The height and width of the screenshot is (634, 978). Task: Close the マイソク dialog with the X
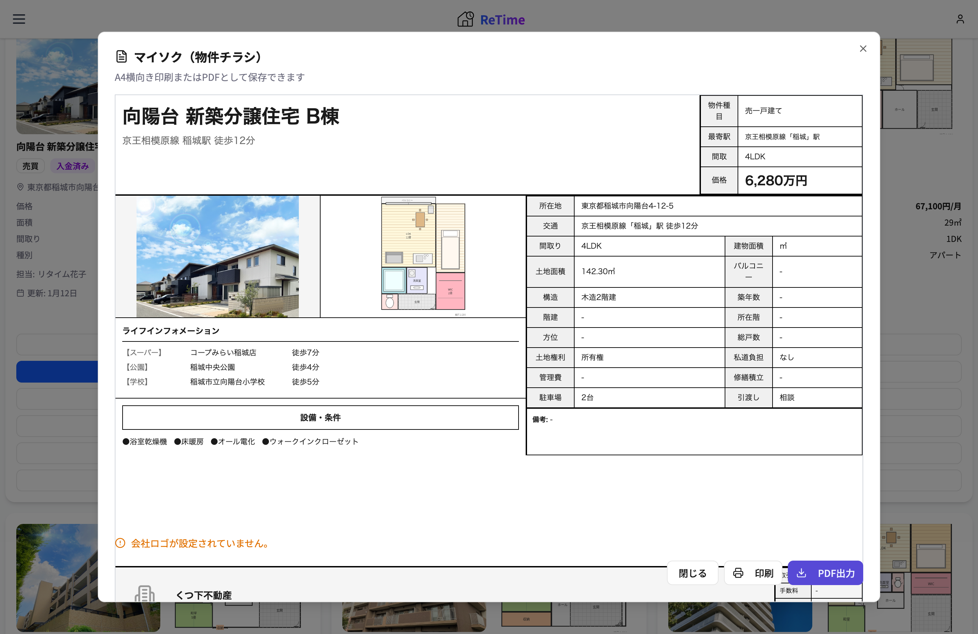pos(863,49)
